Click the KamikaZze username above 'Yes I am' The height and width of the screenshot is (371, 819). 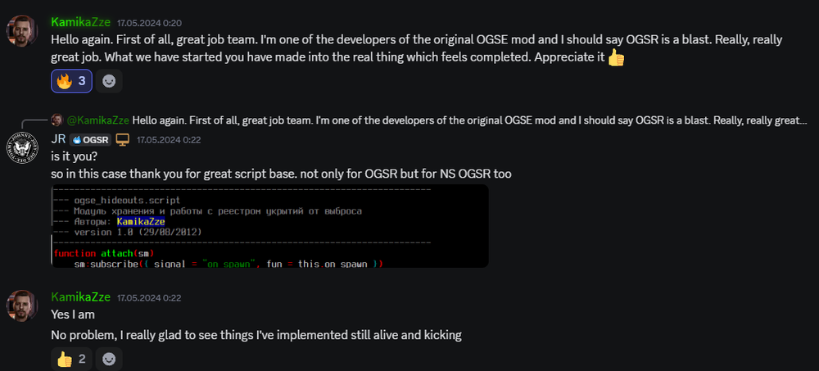point(80,296)
